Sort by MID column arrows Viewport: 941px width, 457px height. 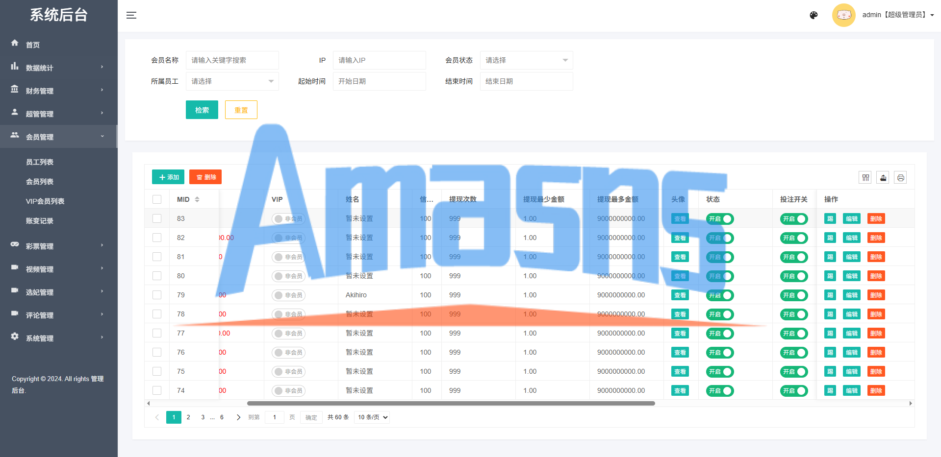197,199
